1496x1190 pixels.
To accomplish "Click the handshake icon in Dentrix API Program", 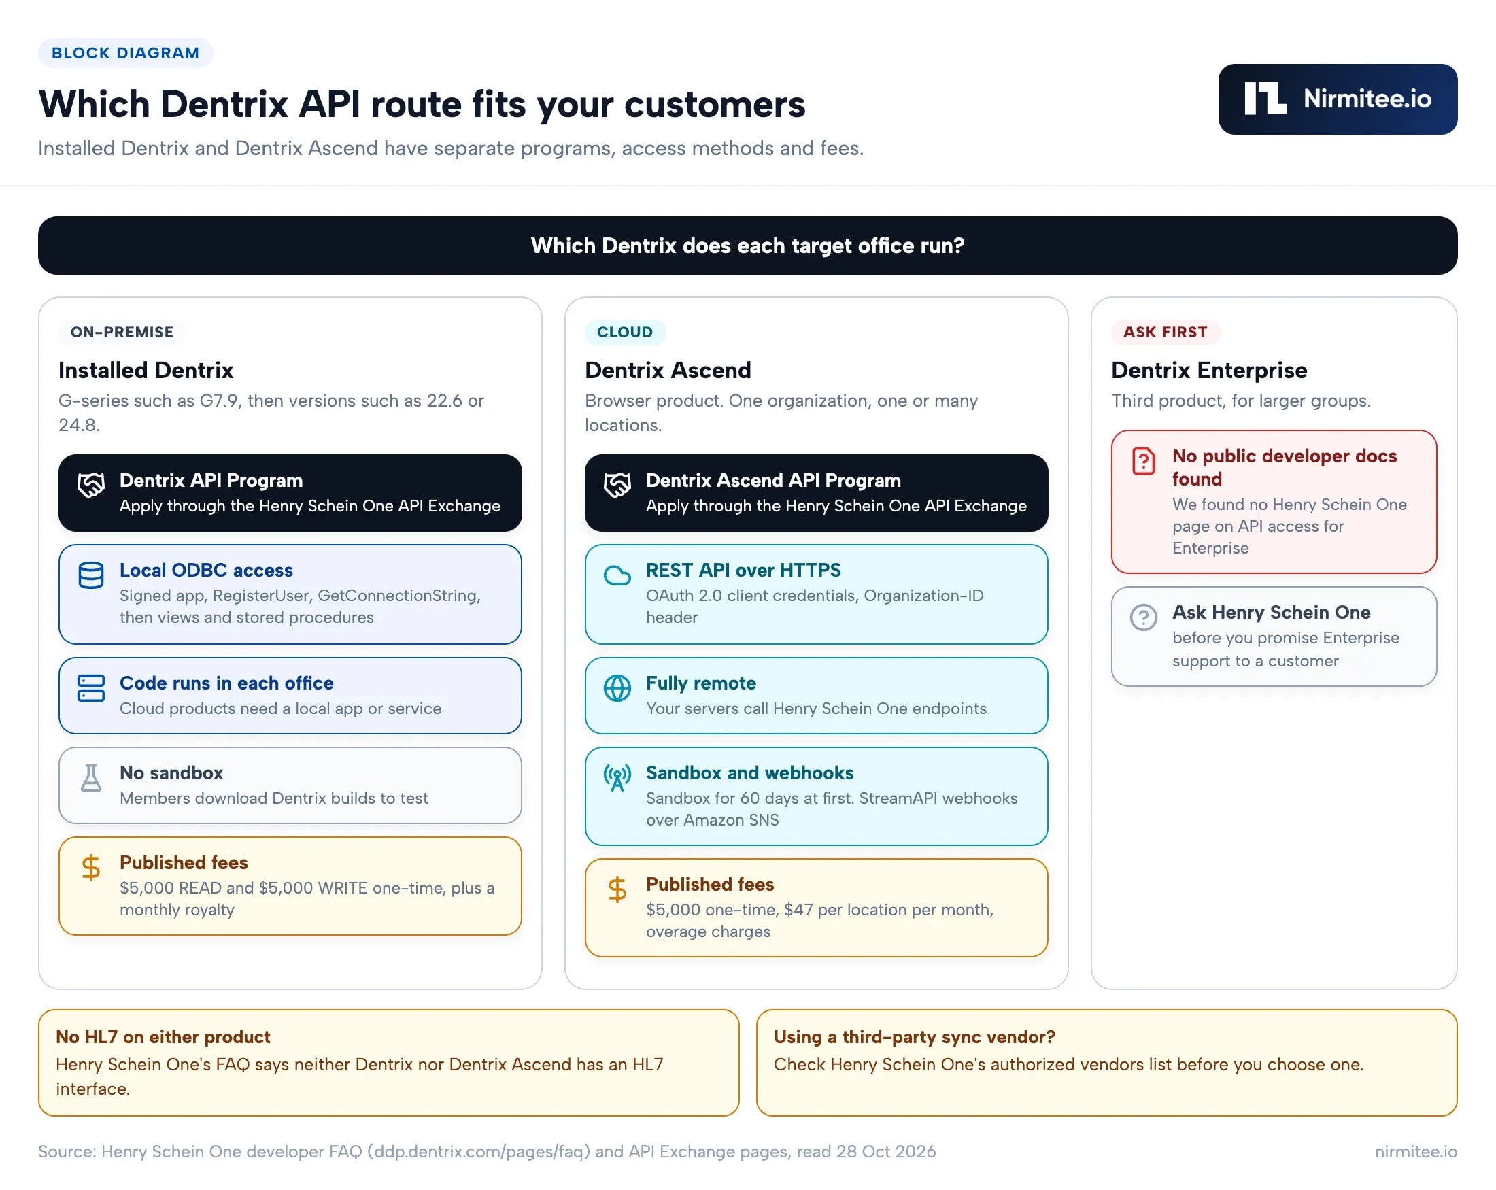I will 91,485.
